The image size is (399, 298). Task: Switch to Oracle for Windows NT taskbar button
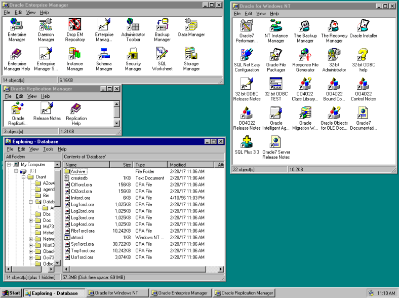[118, 293]
